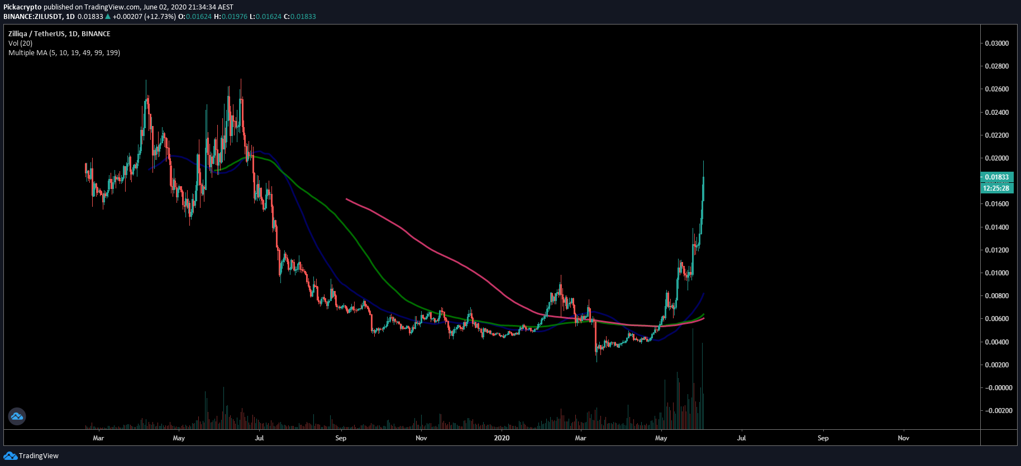Click the 0.02600 price axis label
Image resolution: width=1021 pixels, height=466 pixels.
(x=997, y=89)
